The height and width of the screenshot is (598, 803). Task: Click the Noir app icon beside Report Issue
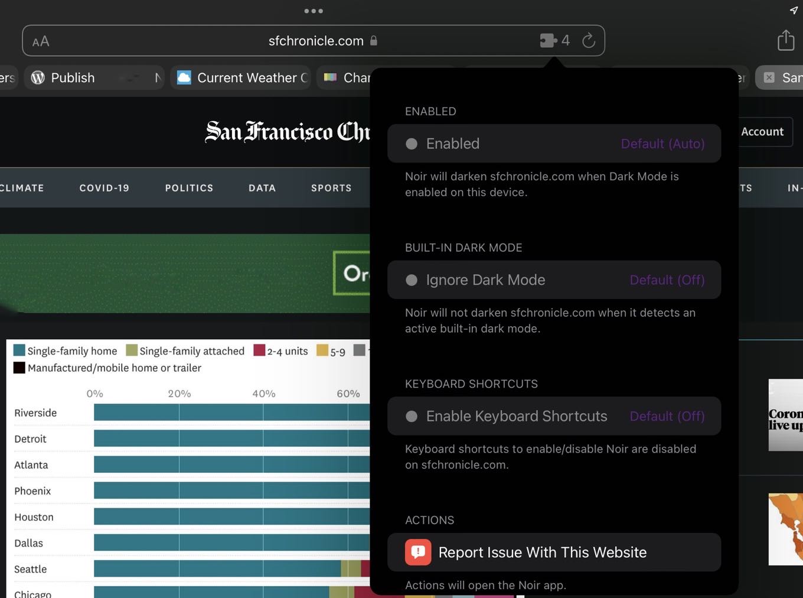click(x=418, y=552)
